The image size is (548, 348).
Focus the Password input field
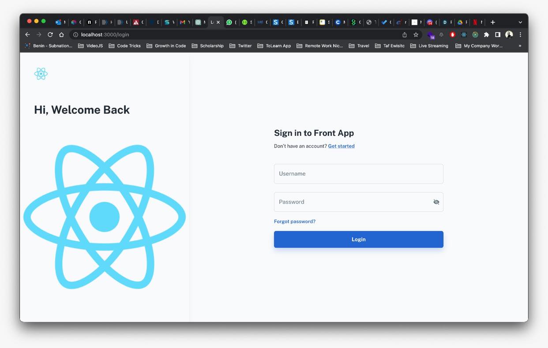coord(358,202)
